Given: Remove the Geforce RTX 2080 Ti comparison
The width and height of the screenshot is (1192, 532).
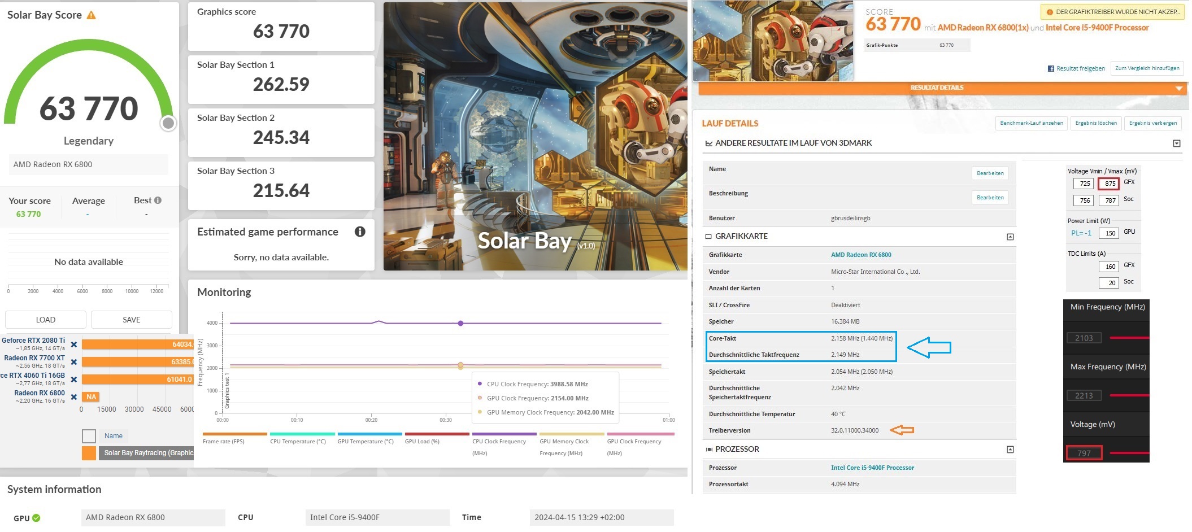Looking at the screenshot, I should [74, 345].
